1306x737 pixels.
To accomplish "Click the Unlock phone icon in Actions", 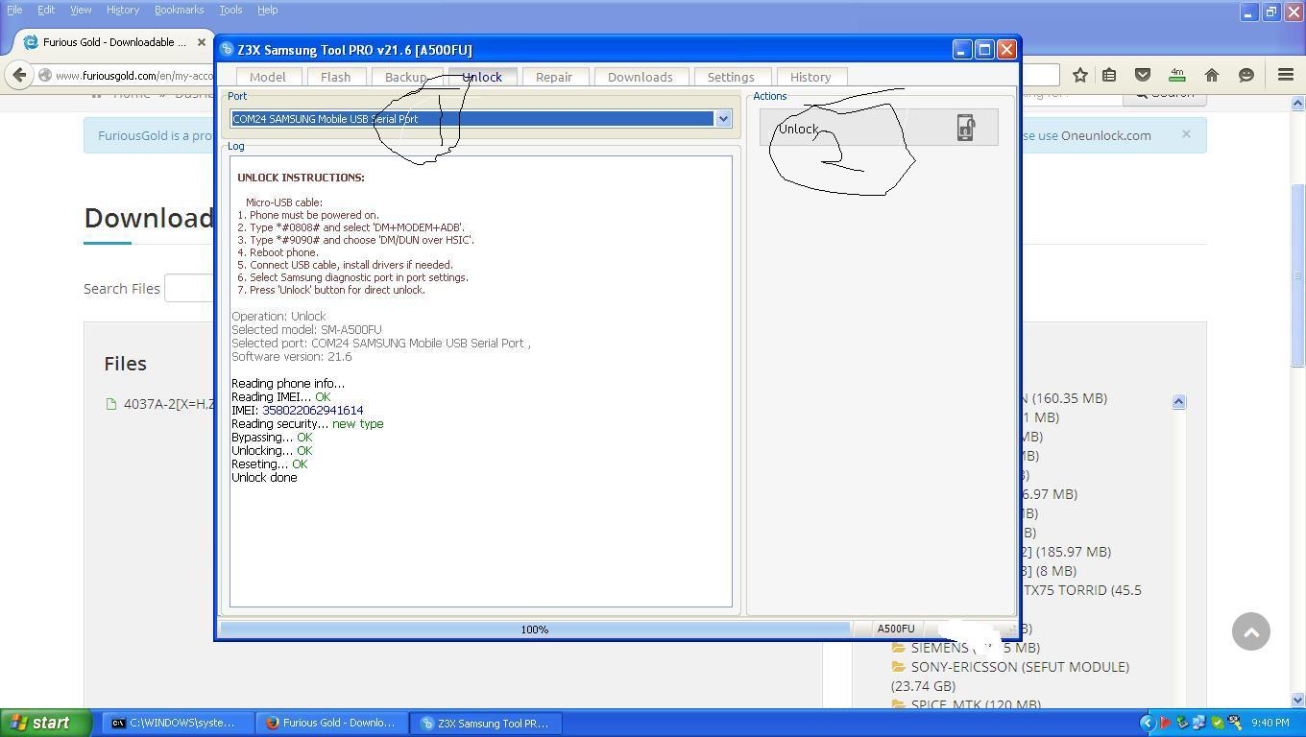I will pyautogui.click(x=965, y=128).
